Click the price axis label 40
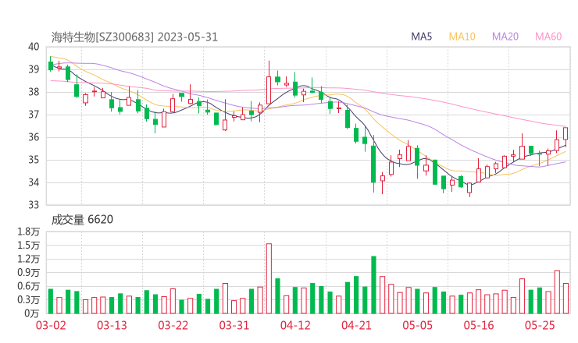Image resolution: width=578 pixels, height=343 pixels. tap(34, 47)
